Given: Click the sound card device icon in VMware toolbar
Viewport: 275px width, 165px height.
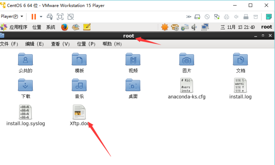Looking at the screenshot, I should point(236,17).
